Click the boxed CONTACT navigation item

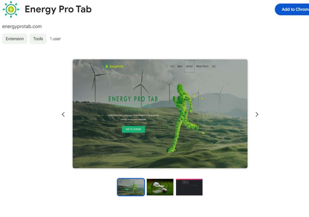click(190, 67)
